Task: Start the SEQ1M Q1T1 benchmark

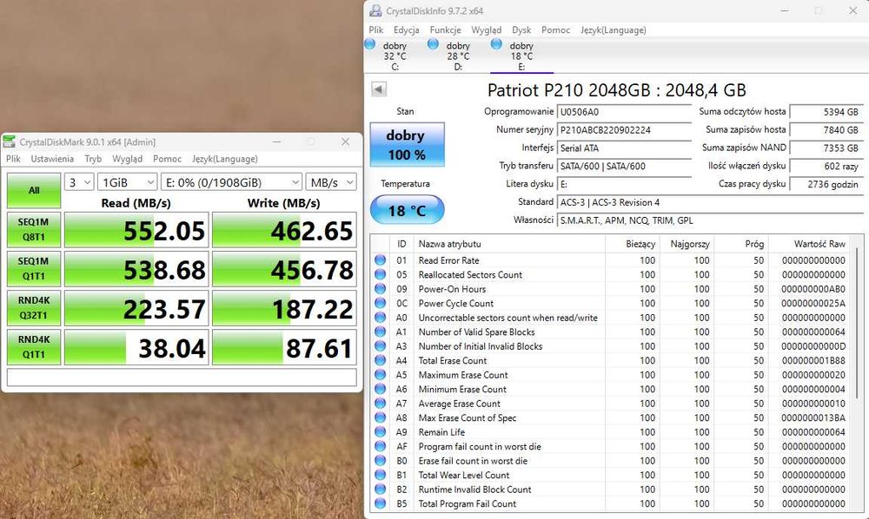Action: pos(34,269)
